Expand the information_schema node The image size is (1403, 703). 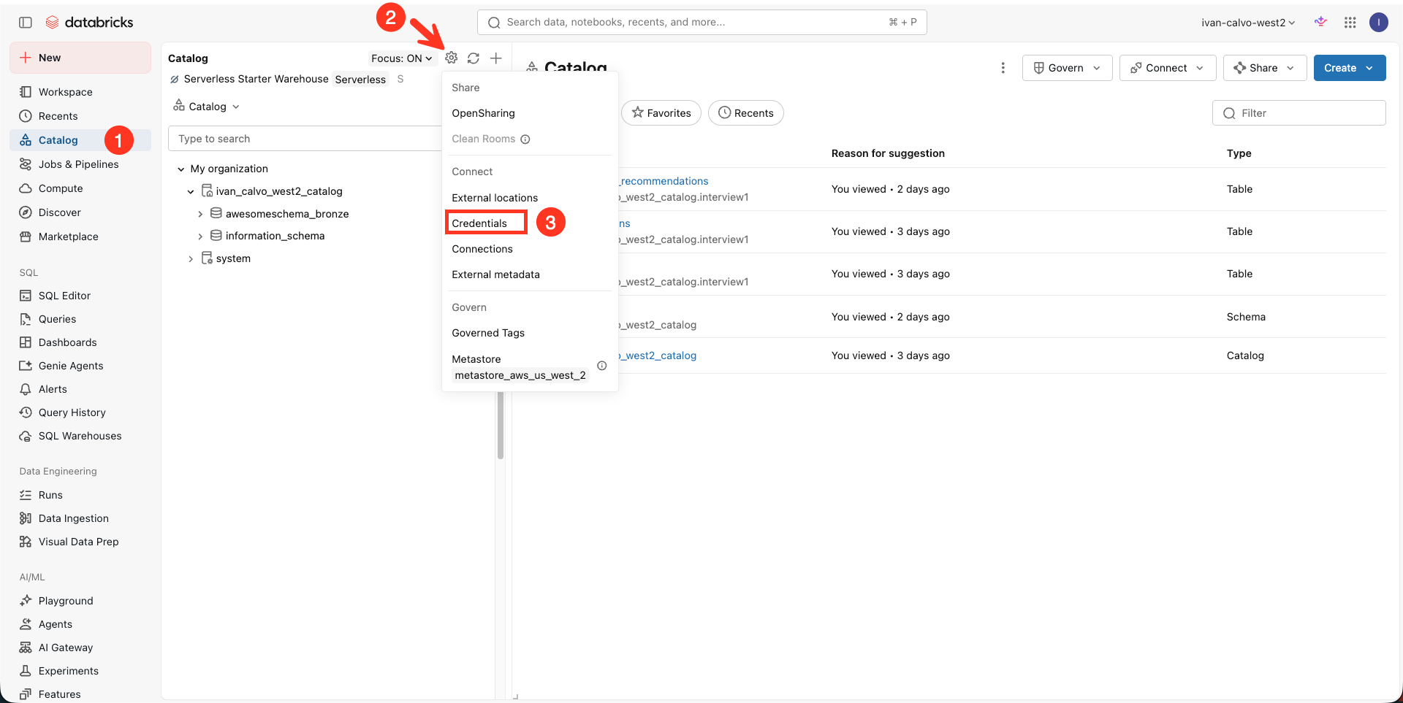pos(200,236)
